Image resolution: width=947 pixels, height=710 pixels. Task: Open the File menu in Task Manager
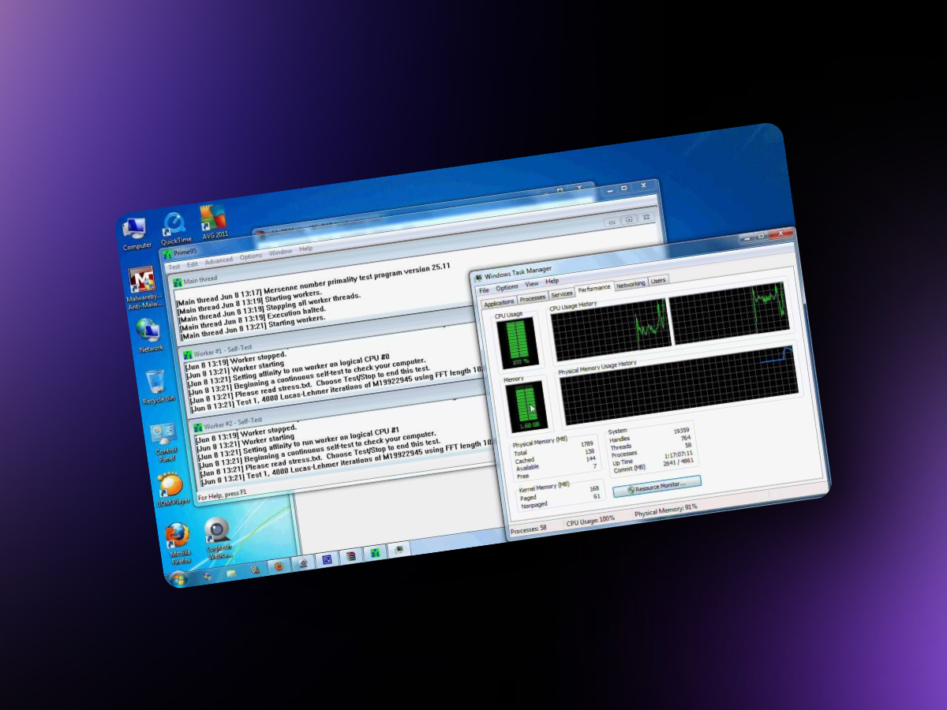484,290
